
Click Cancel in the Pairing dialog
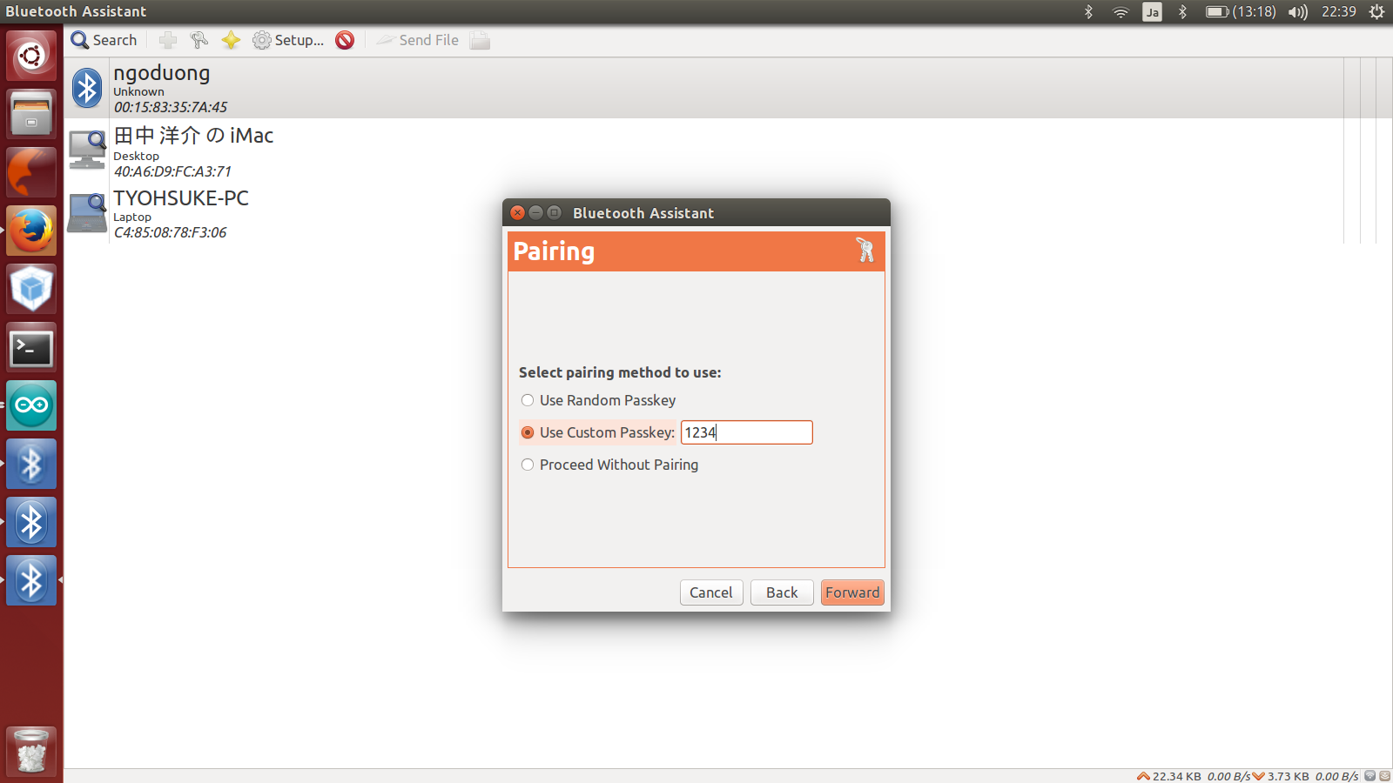710,592
